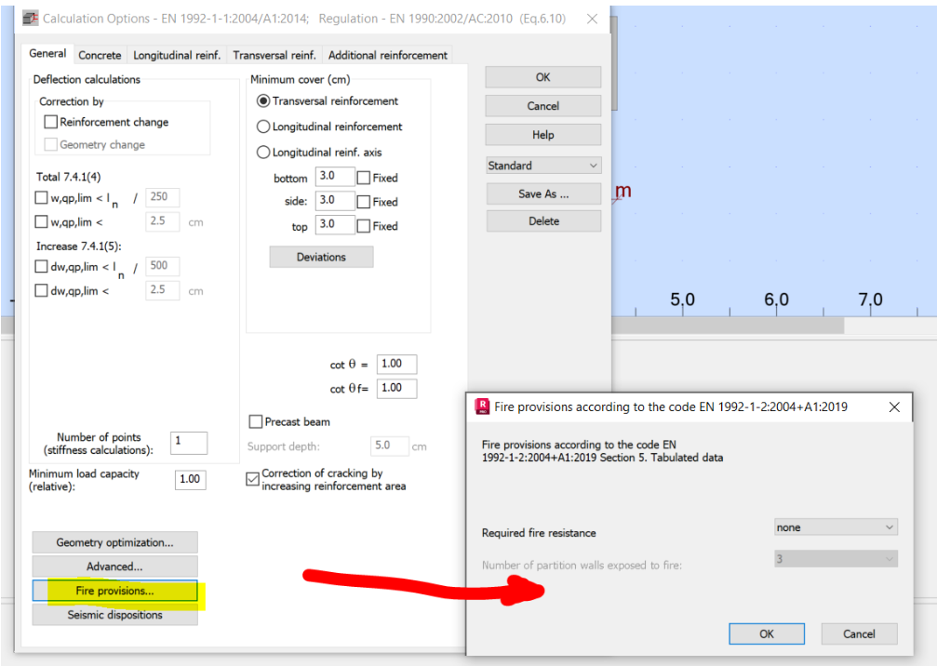Click the Number of points input field
This screenshot has height=666, width=937.
pos(188,443)
